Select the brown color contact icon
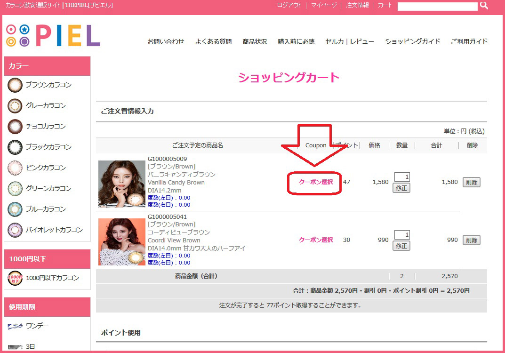This screenshot has height=353, width=505. [x=15, y=85]
